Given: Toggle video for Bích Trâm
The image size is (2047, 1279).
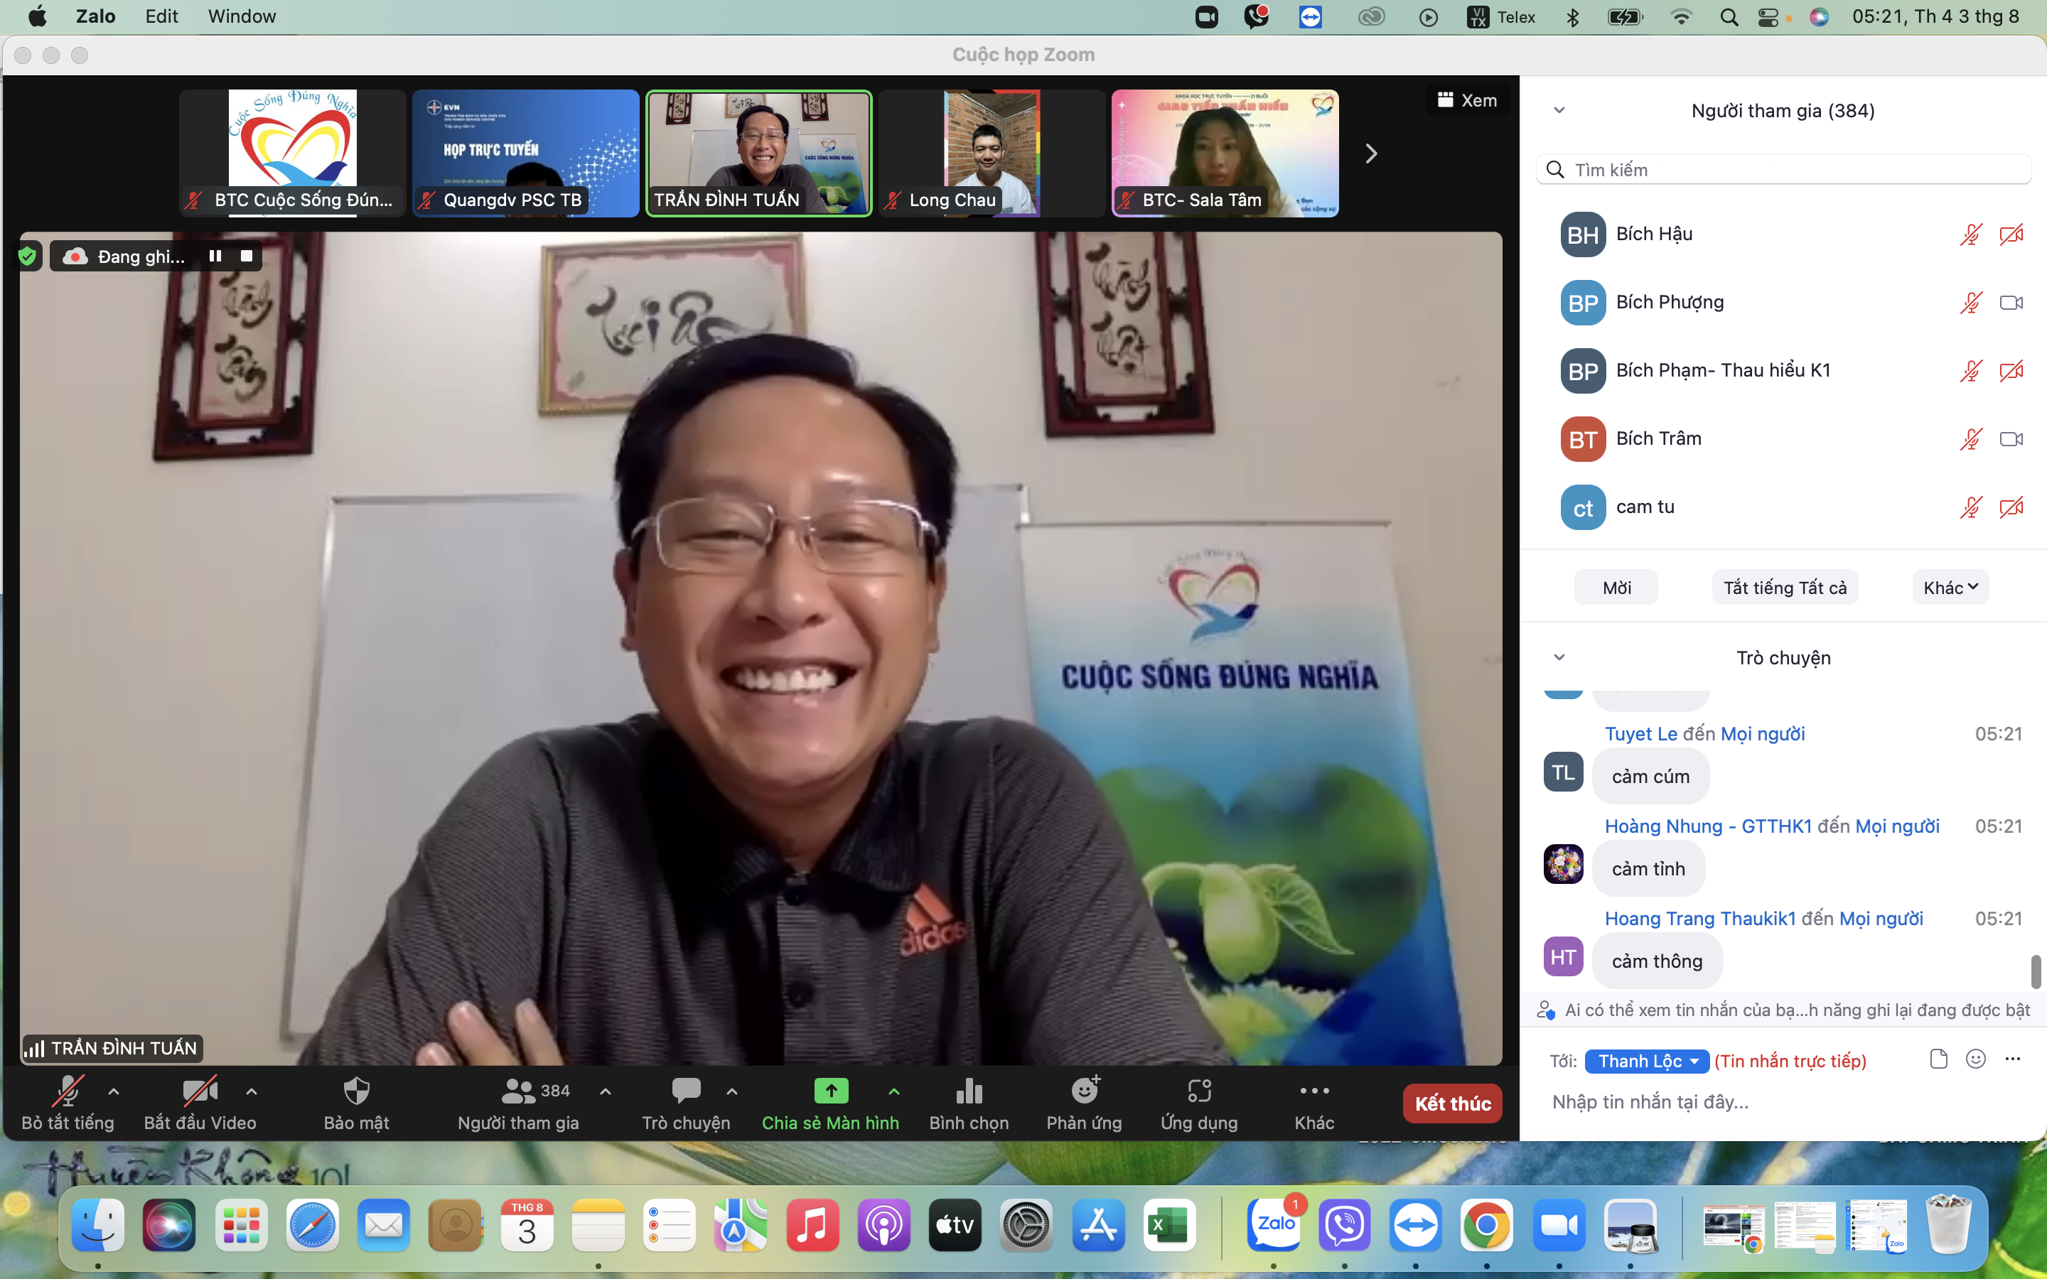Looking at the screenshot, I should point(2011,439).
